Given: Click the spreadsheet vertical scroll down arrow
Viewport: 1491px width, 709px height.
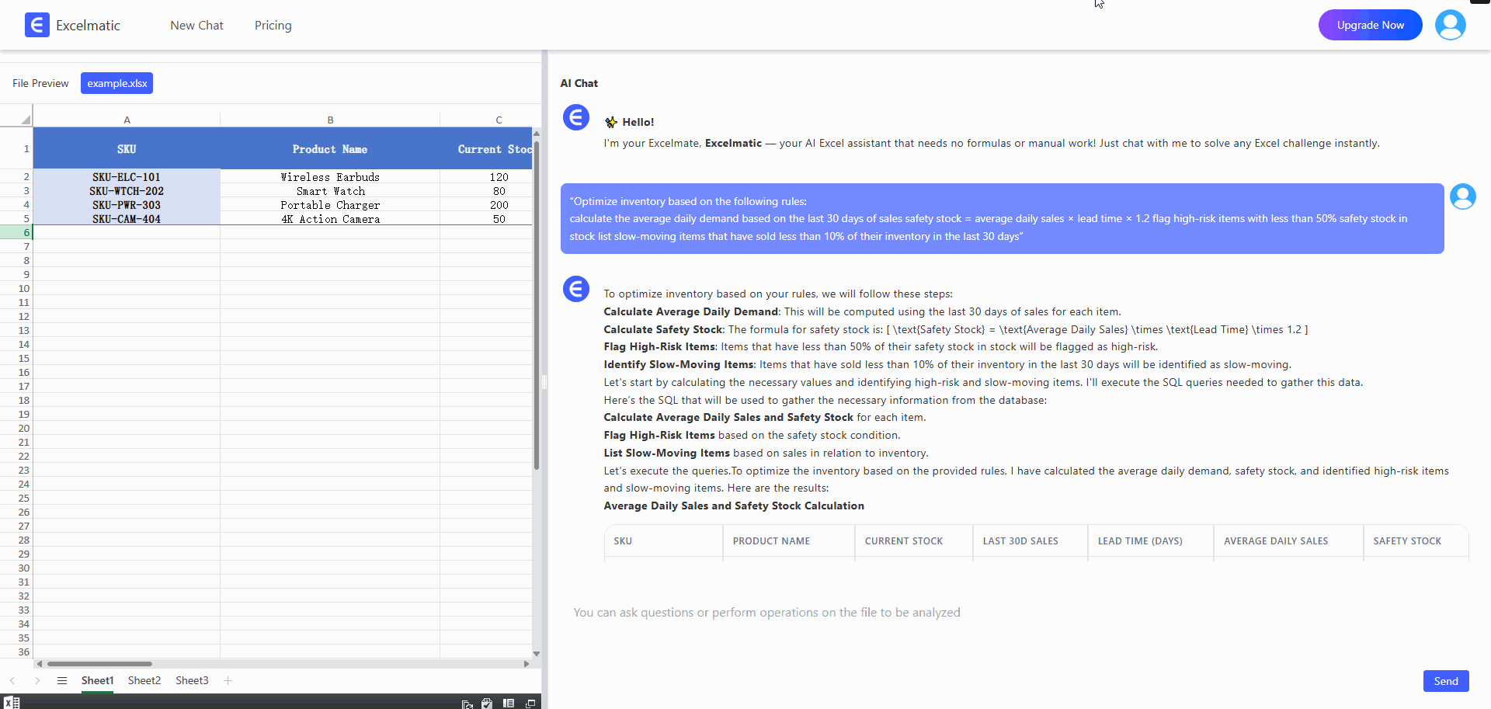Looking at the screenshot, I should click(536, 654).
